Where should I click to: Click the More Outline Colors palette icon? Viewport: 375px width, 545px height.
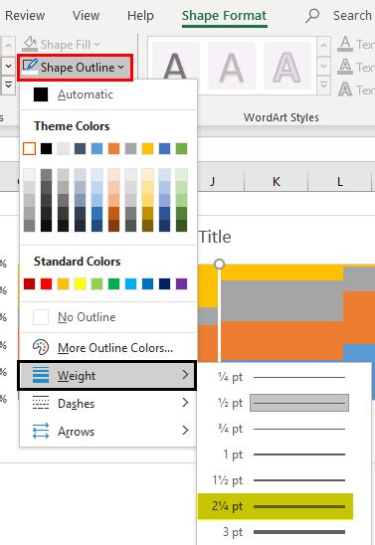41,347
